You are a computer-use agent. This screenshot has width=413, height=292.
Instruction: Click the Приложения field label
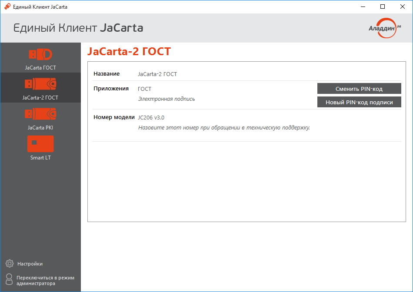(x=111, y=89)
